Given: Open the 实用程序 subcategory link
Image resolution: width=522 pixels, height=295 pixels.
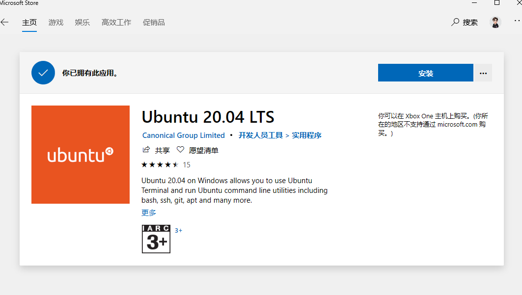Looking at the screenshot, I should 306,135.
